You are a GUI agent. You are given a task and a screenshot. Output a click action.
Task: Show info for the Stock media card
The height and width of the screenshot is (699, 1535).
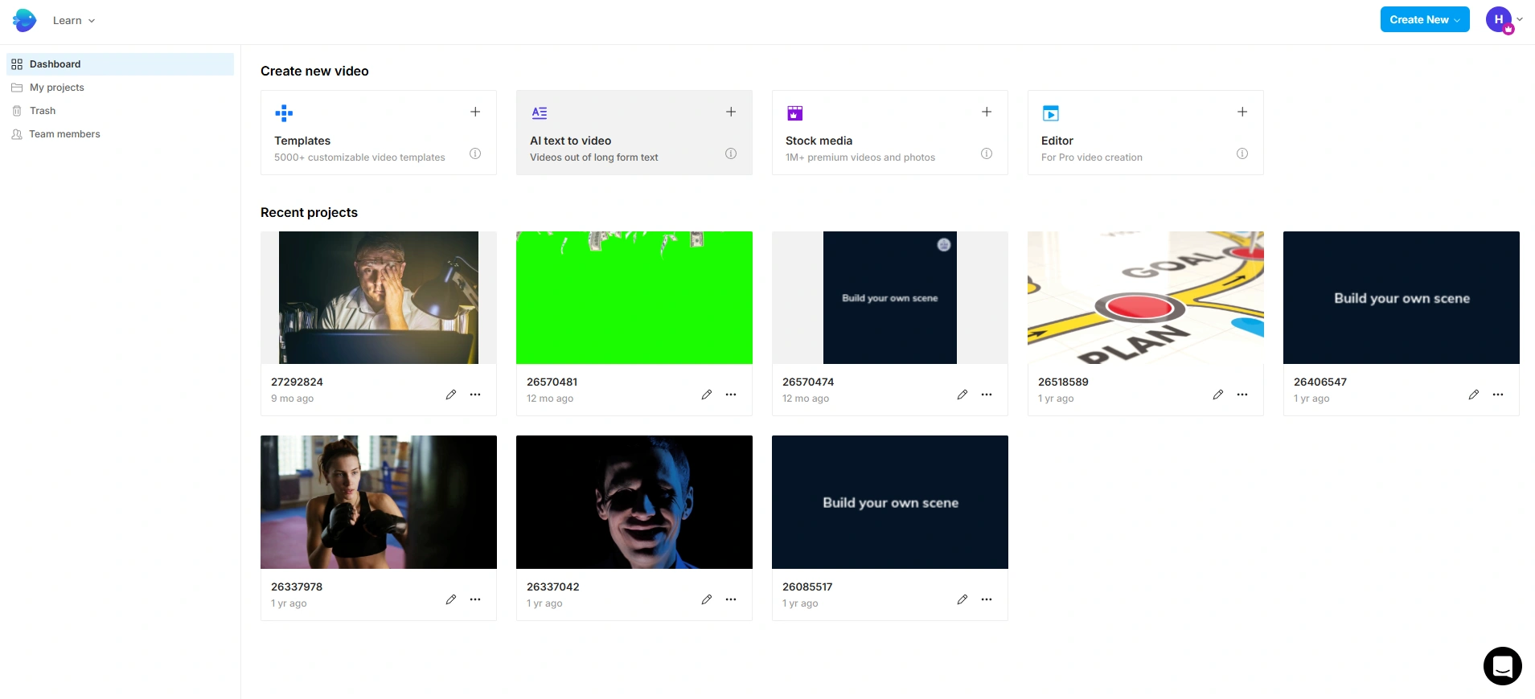[987, 153]
